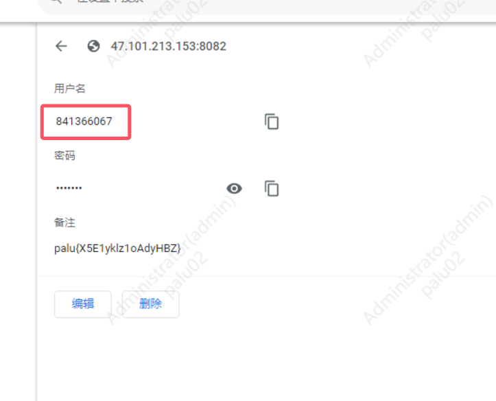The height and width of the screenshot is (401, 496).
Task: Click the search magnifier icon
Action: pyautogui.click(x=56, y=1)
